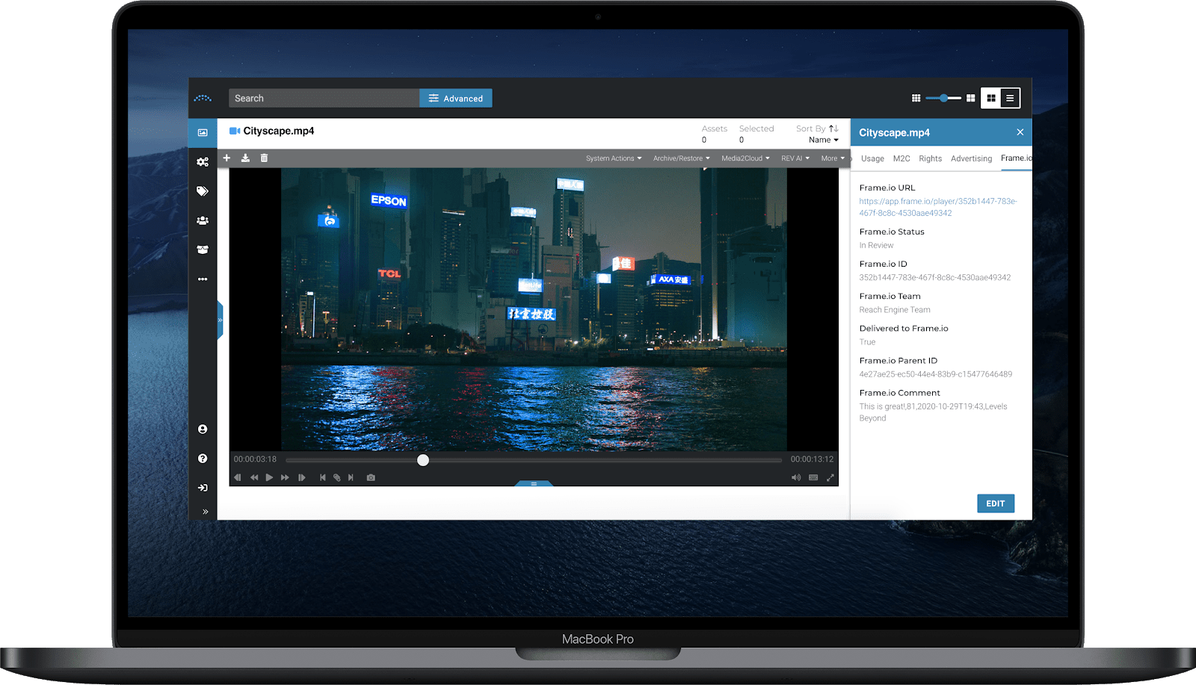Download the asset from toolbar

245,158
